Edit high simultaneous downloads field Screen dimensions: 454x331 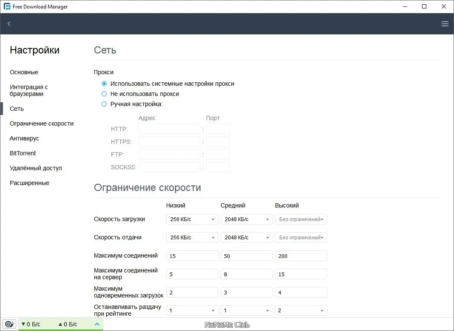coord(301,292)
